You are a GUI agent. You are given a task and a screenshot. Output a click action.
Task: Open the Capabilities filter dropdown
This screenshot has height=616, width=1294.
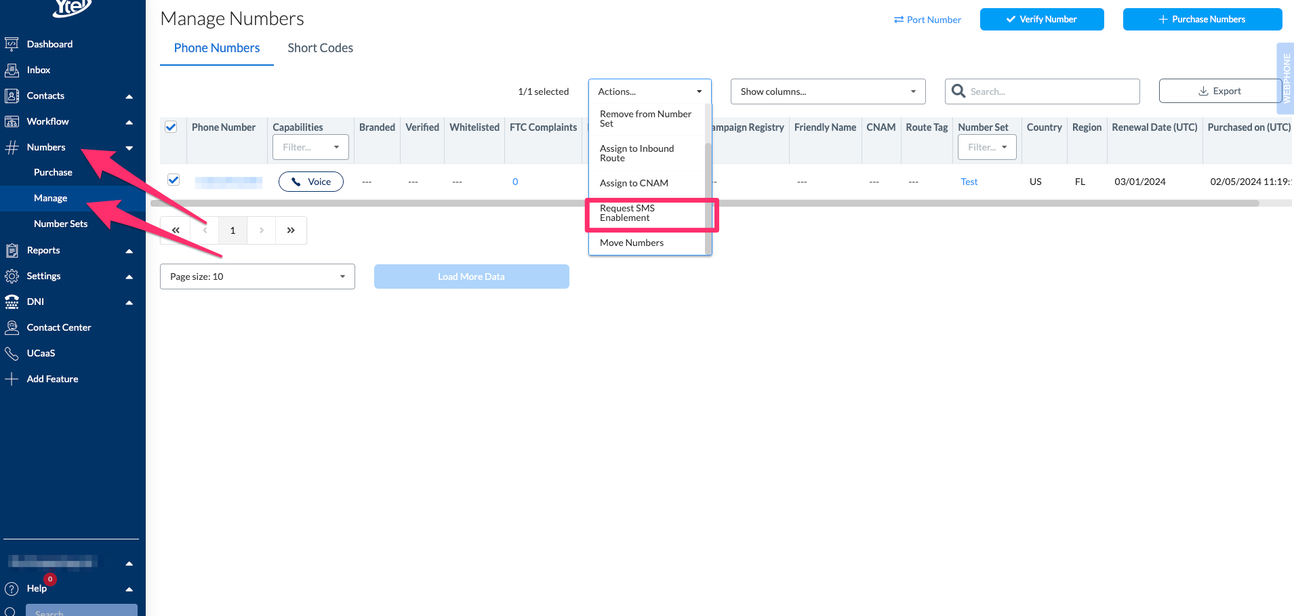coord(310,146)
